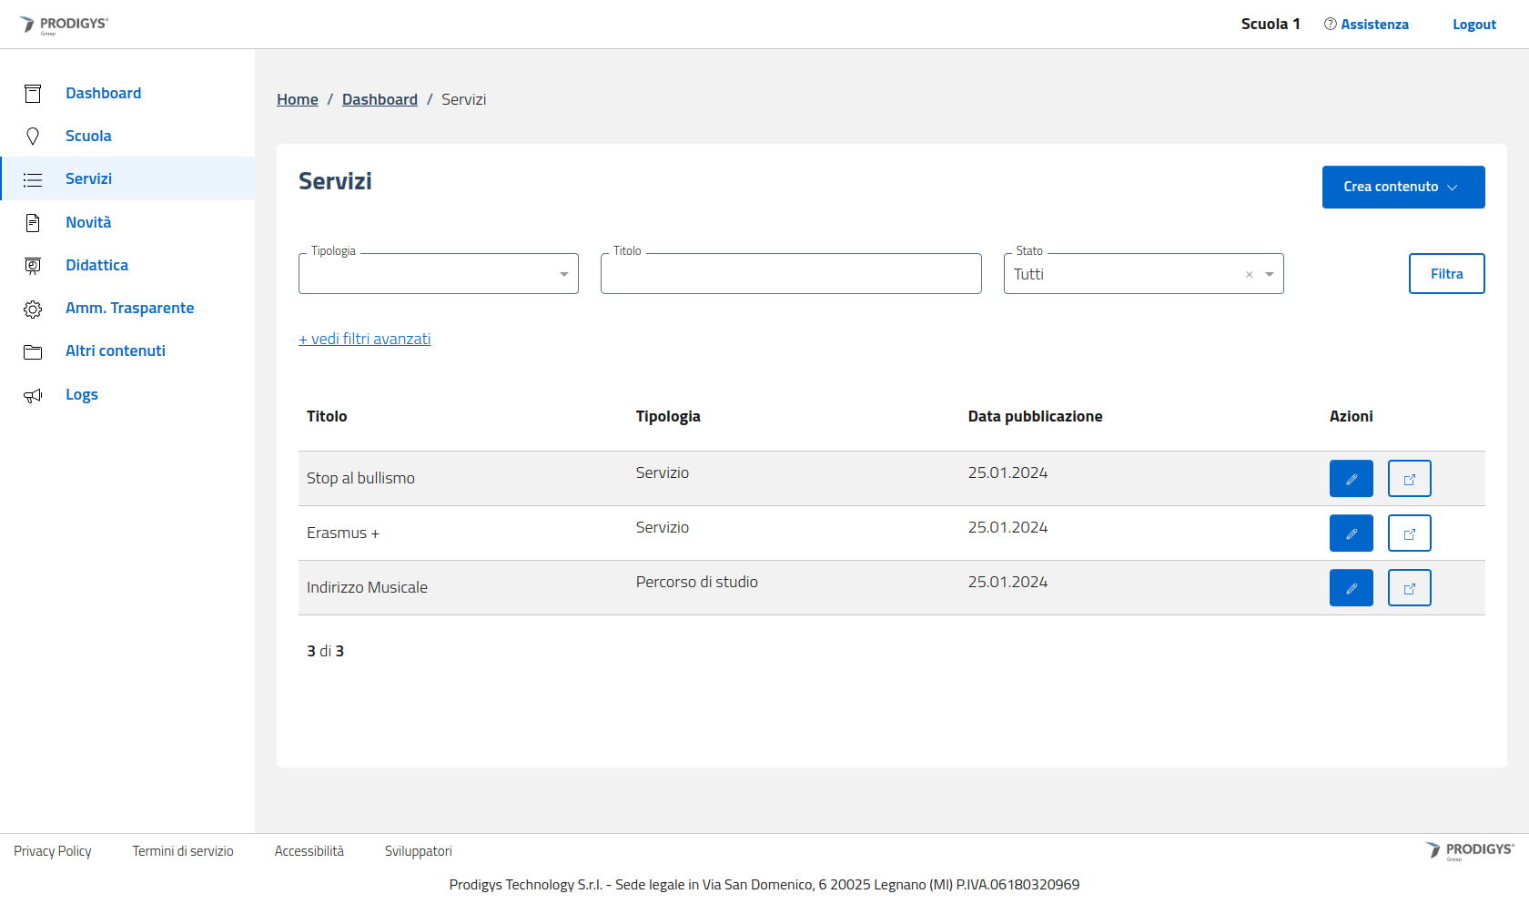Open Indirizzo Musicale external link icon
This screenshot has height=904, width=1529.
1409,588
